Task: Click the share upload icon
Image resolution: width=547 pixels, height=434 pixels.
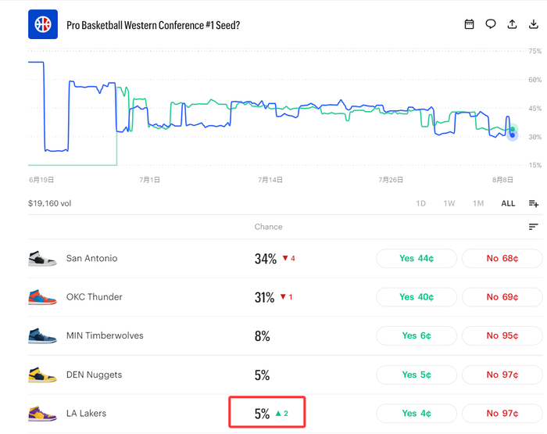Action: click(x=512, y=24)
